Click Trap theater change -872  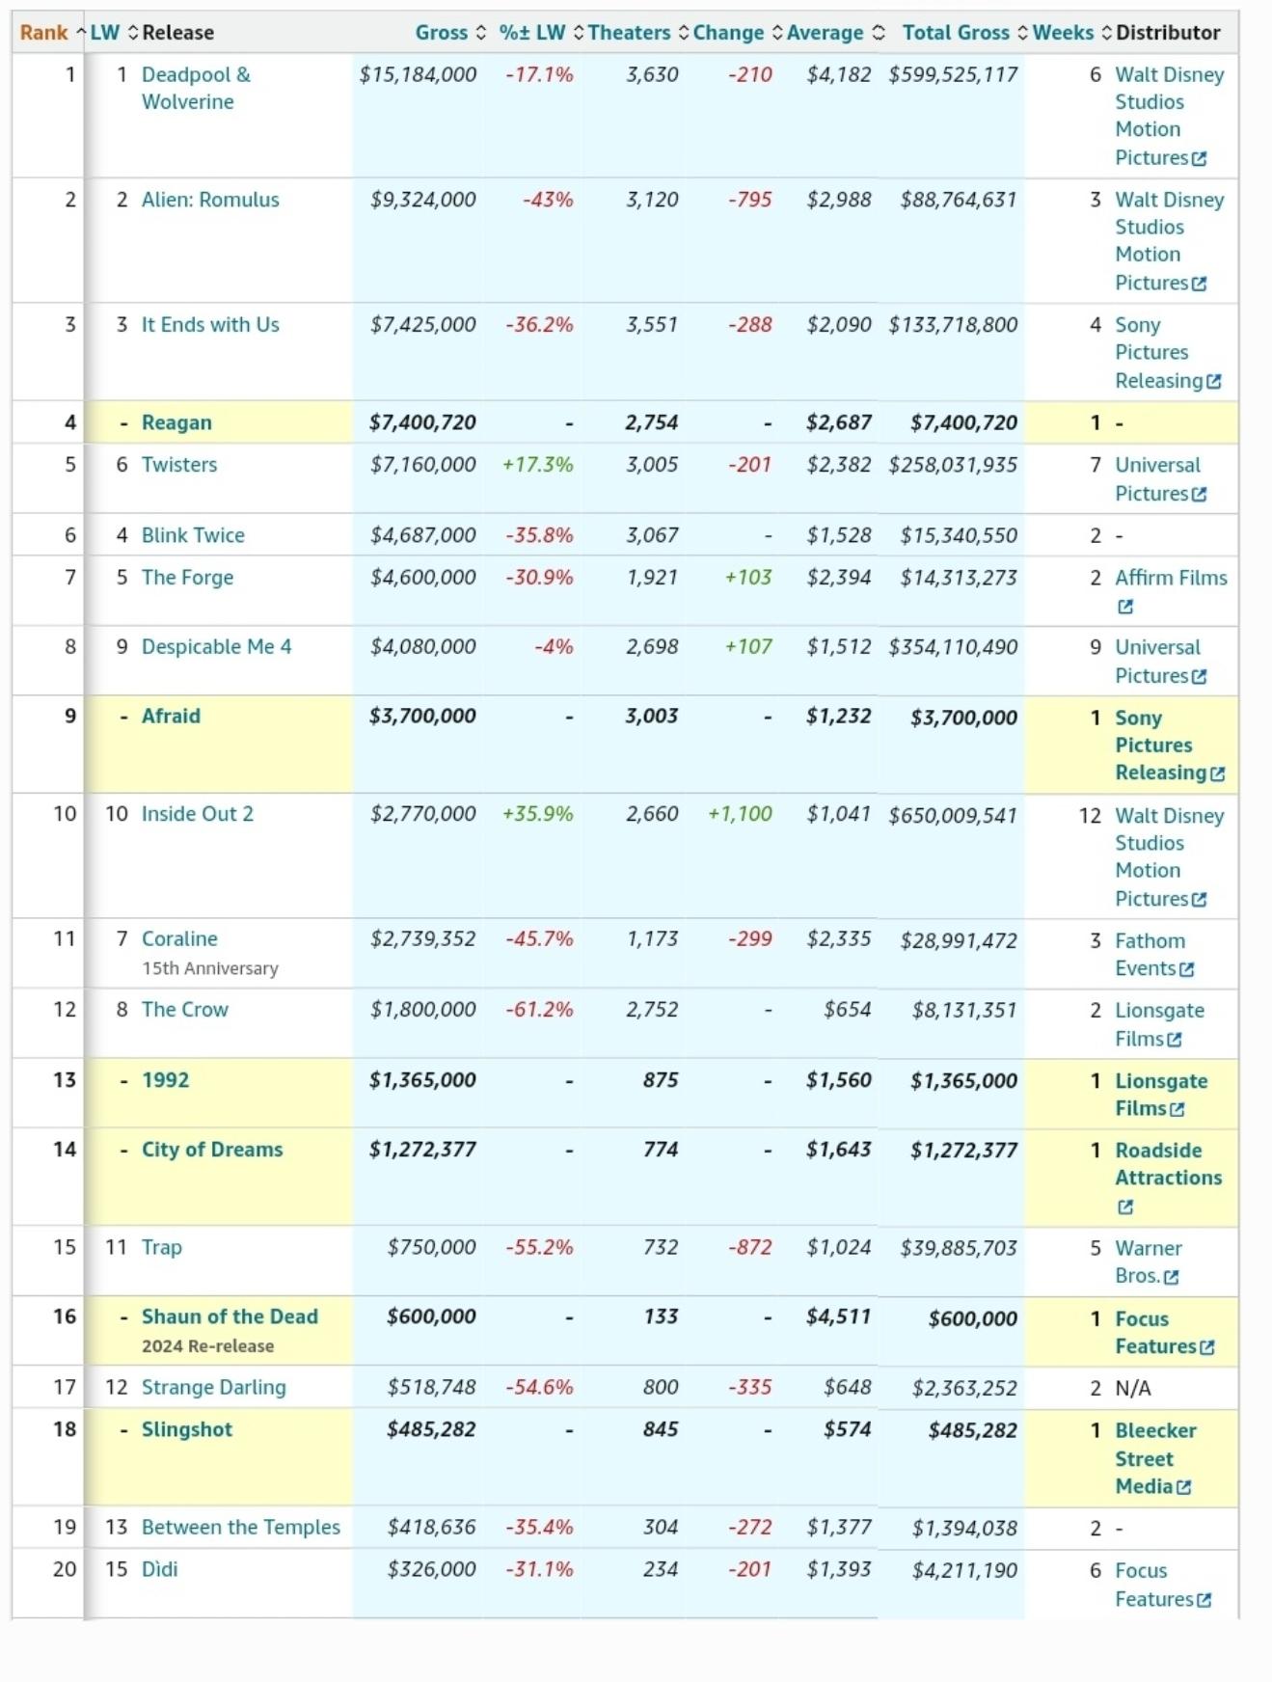750,1248
